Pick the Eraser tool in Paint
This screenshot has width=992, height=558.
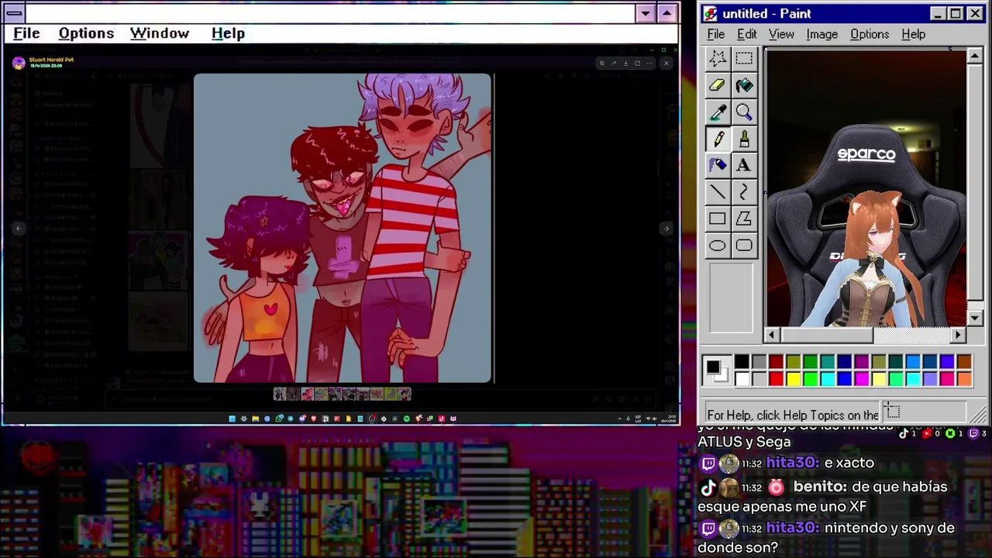pyautogui.click(x=718, y=85)
